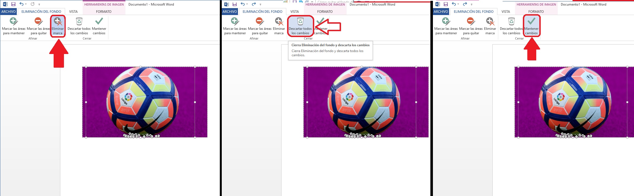
Task: Open ARCHIVO tab in right window
Action: (x=441, y=11)
